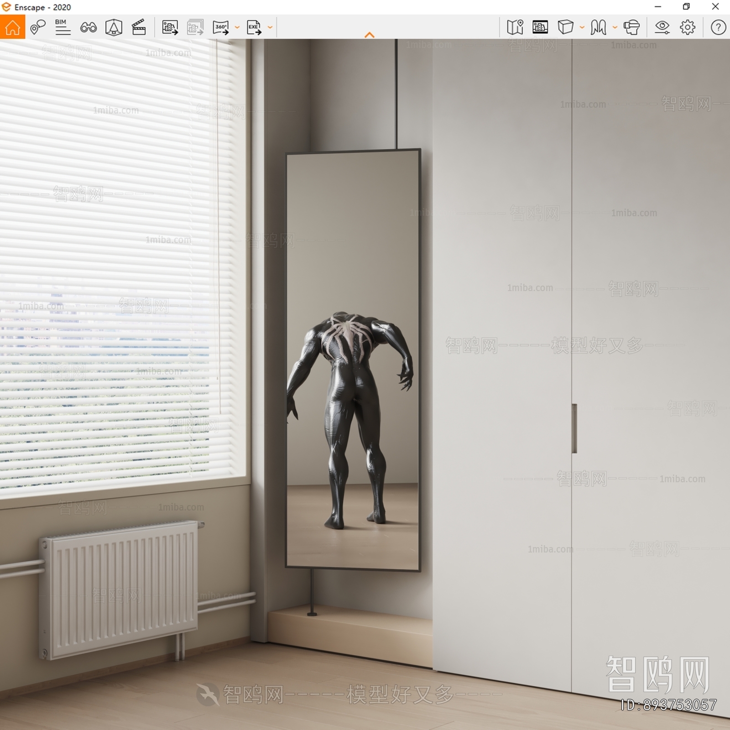Image resolution: width=730 pixels, height=730 pixels.
Task: Click the Screenshot export icon
Action: pos(170,27)
